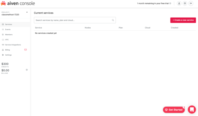Click Create a new service button
The width and height of the screenshot is (198, 116).
coord(183,20)
